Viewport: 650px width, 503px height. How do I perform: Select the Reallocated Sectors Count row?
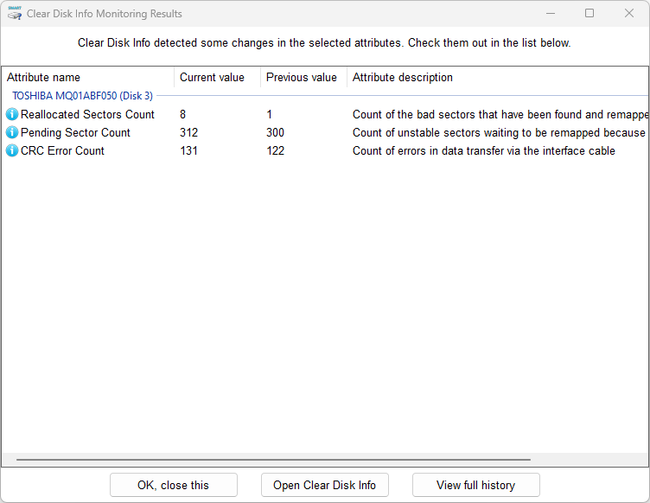[87, 114]
